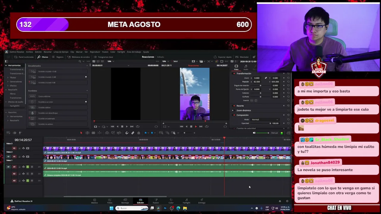Collapse the Efectos de audio section
The height and width of the screenshot is (214, 381).
(x=6, y=102)
